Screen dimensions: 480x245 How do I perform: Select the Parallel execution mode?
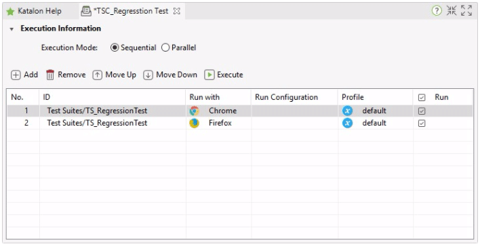point(165,48)
